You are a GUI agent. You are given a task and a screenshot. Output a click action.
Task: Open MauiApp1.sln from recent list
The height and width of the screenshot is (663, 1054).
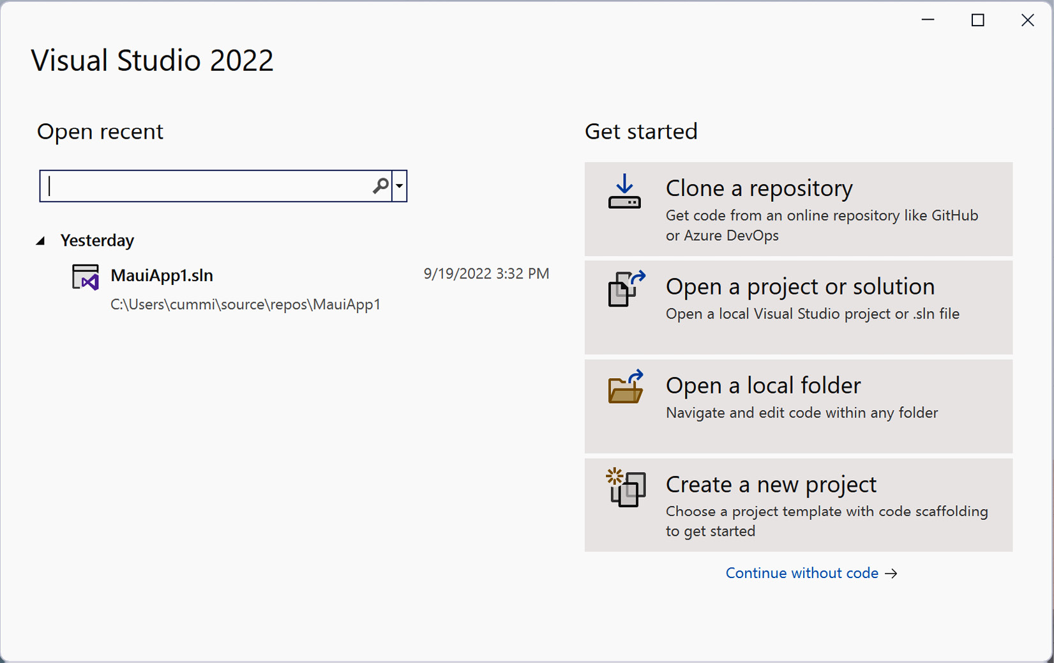pyautogui.click(x=310, y=289)
